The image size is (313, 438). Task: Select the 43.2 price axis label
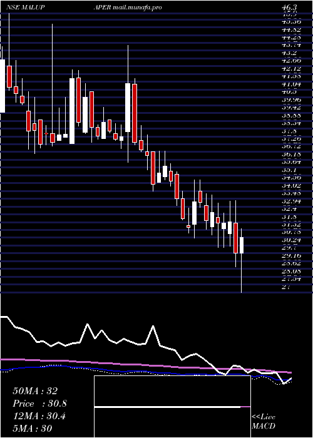(289, 53)
